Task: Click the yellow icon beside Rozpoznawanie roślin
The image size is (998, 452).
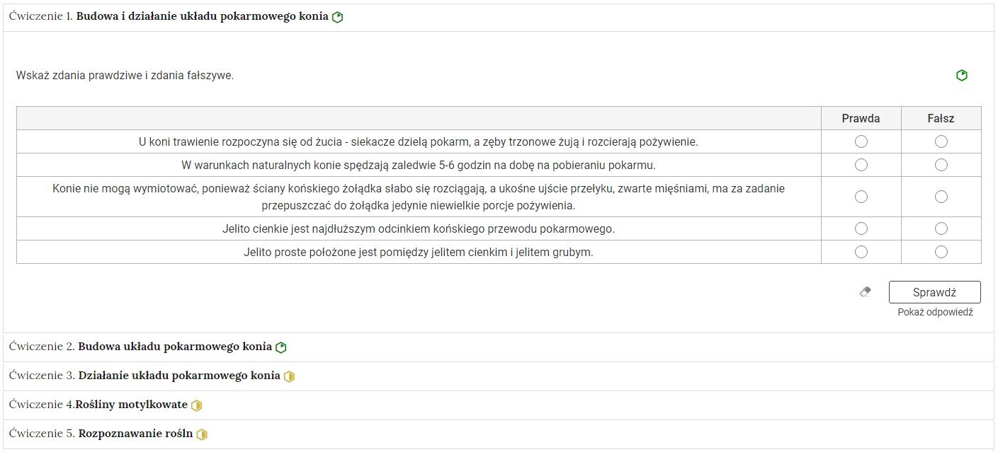Action: pyautogui.click(x=202, y=434)
